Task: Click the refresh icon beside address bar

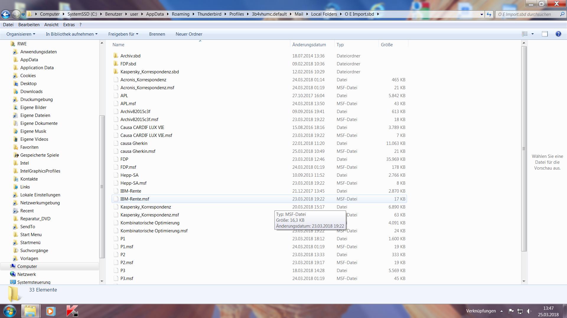Action: point(489,14)
